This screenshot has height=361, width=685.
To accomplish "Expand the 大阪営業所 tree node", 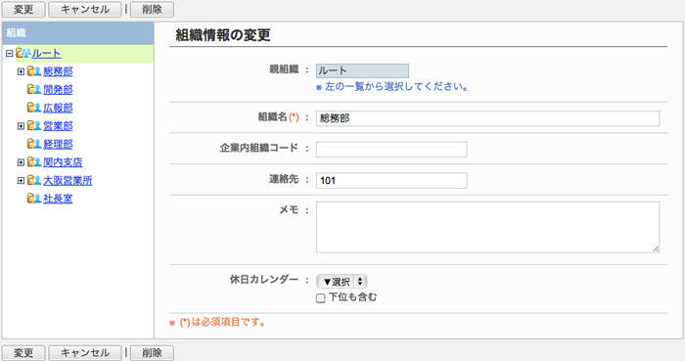I will pos(21,180).
